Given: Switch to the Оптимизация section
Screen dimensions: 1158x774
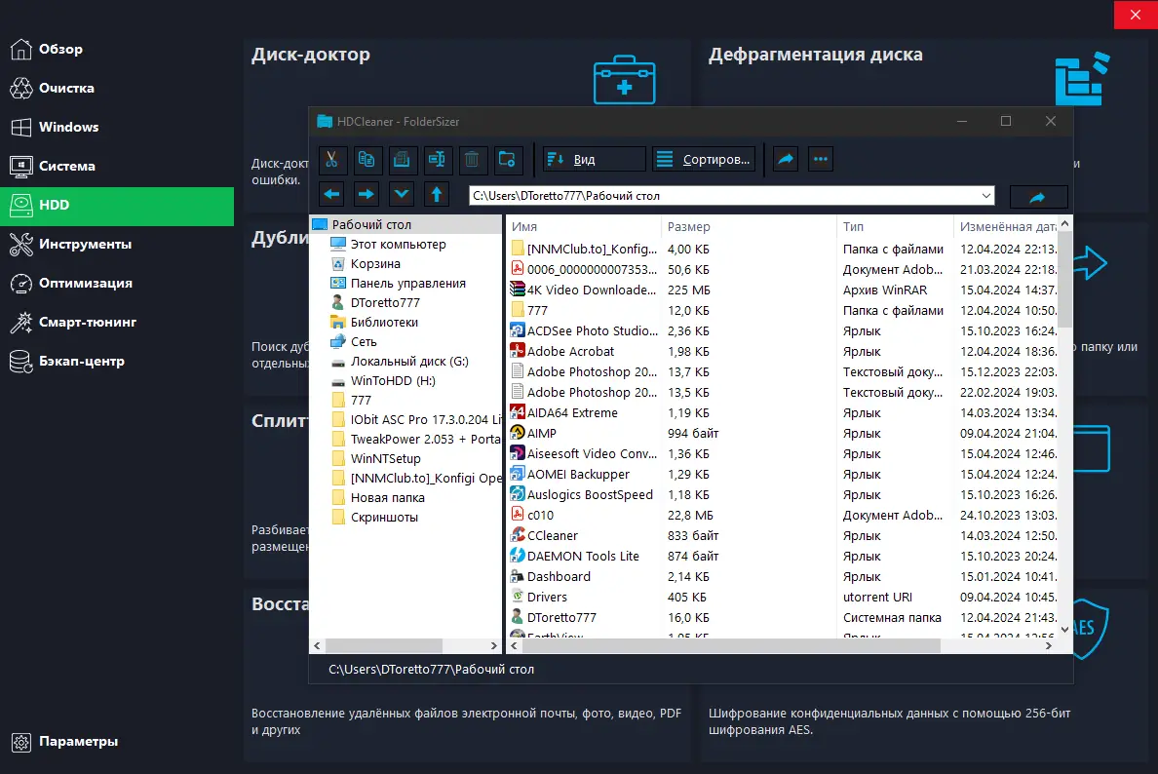Looking at the screenshot, I should click(x=88, y=283).
